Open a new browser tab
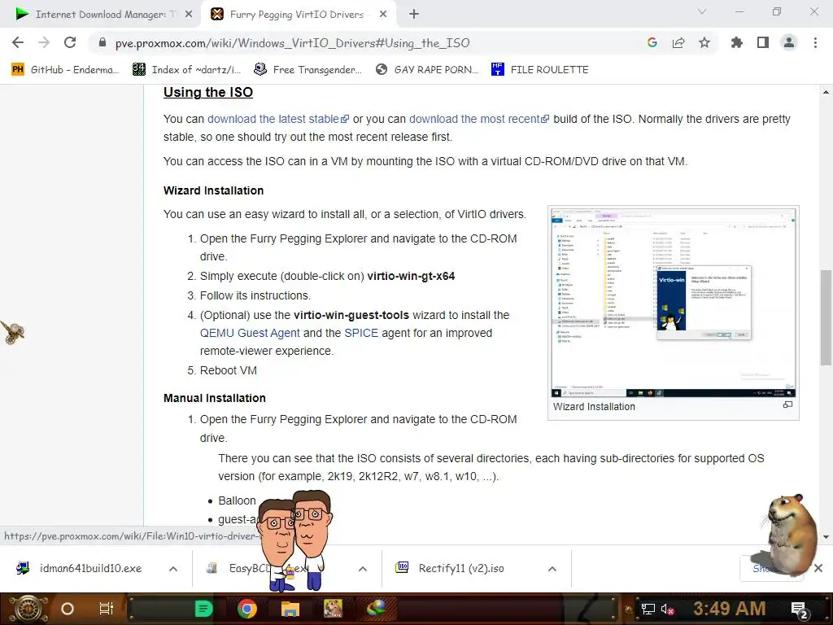This screenshot has height=625, width=833. coord(414,15)
